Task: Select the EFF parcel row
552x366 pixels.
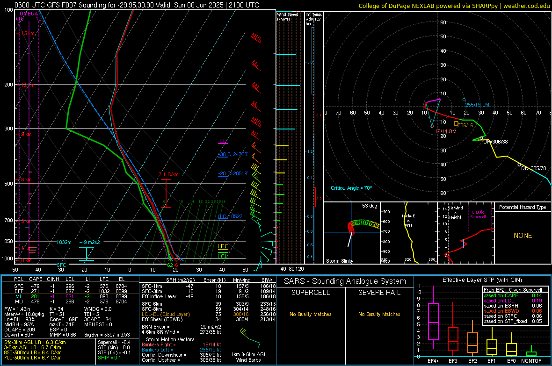Action: tap(71, 291)
